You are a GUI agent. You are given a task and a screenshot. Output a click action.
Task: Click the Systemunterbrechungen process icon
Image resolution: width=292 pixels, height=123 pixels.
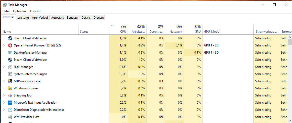pos(10,74)
